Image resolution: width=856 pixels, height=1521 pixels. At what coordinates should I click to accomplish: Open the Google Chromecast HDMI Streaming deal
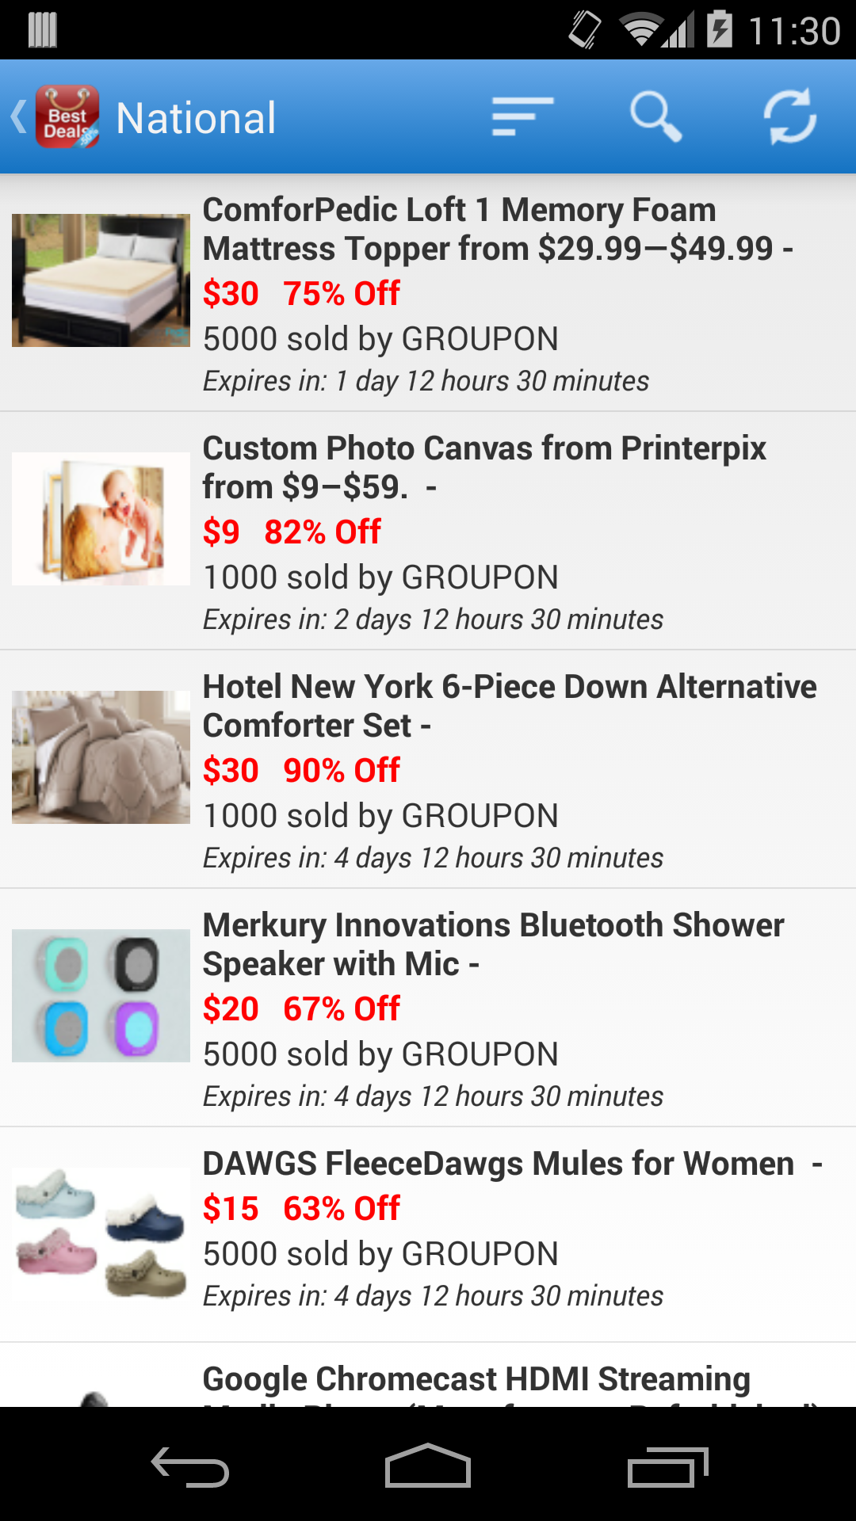click(476, 1380)
